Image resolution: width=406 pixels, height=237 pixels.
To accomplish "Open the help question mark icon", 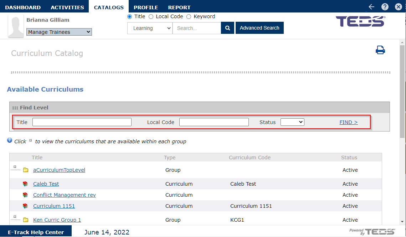I will coord(385,7).
